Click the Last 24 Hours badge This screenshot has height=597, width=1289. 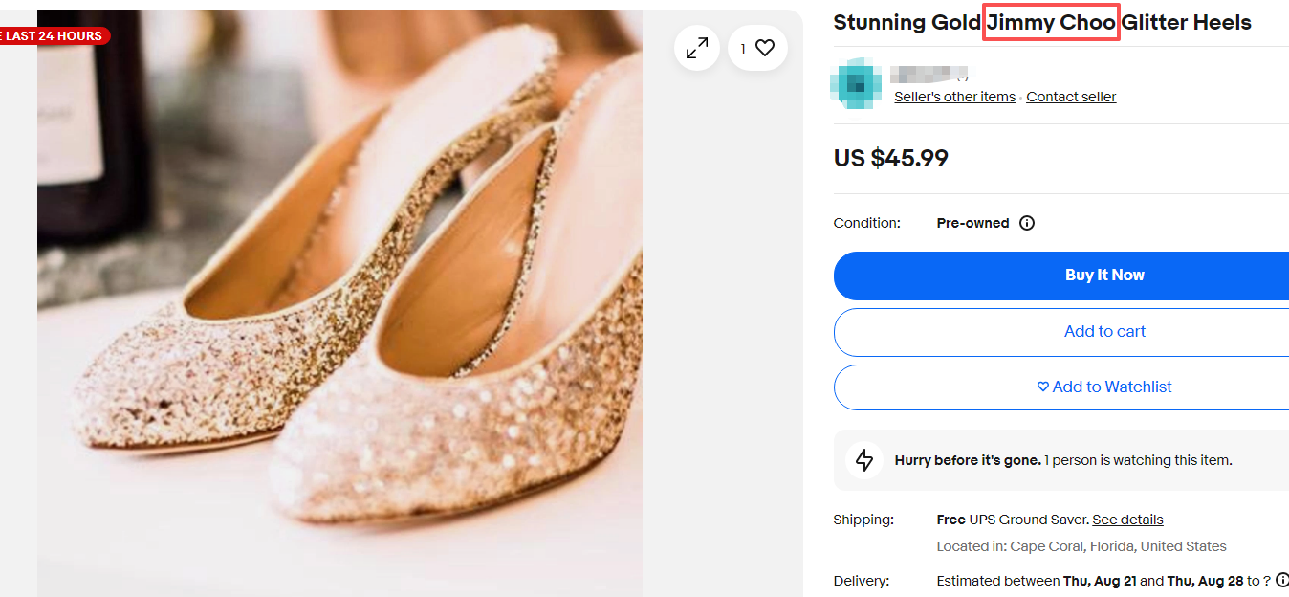pyautogui.click(x=53, y=36)
